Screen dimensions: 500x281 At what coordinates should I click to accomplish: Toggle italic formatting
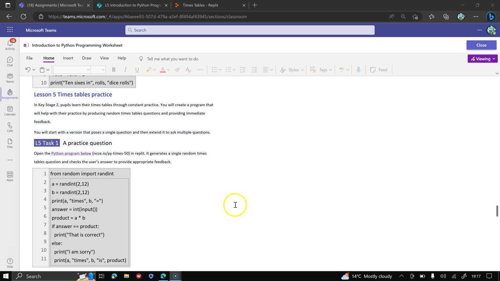click(x=125, y=70)
